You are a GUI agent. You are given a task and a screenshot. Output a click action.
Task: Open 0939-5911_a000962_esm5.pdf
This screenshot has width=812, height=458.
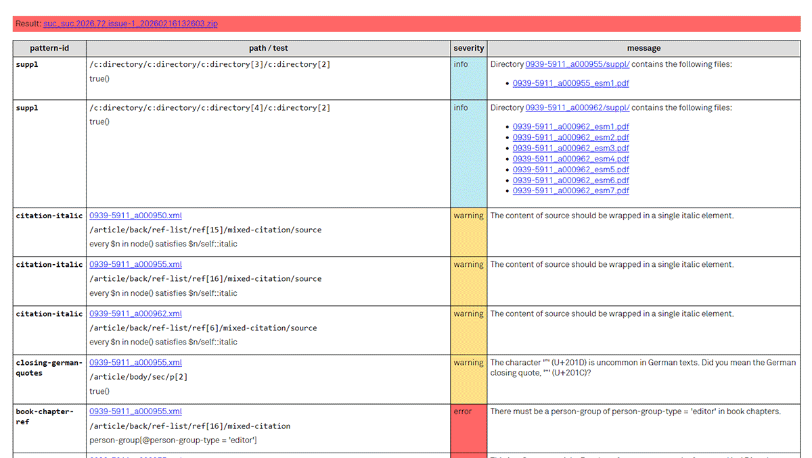570,170
